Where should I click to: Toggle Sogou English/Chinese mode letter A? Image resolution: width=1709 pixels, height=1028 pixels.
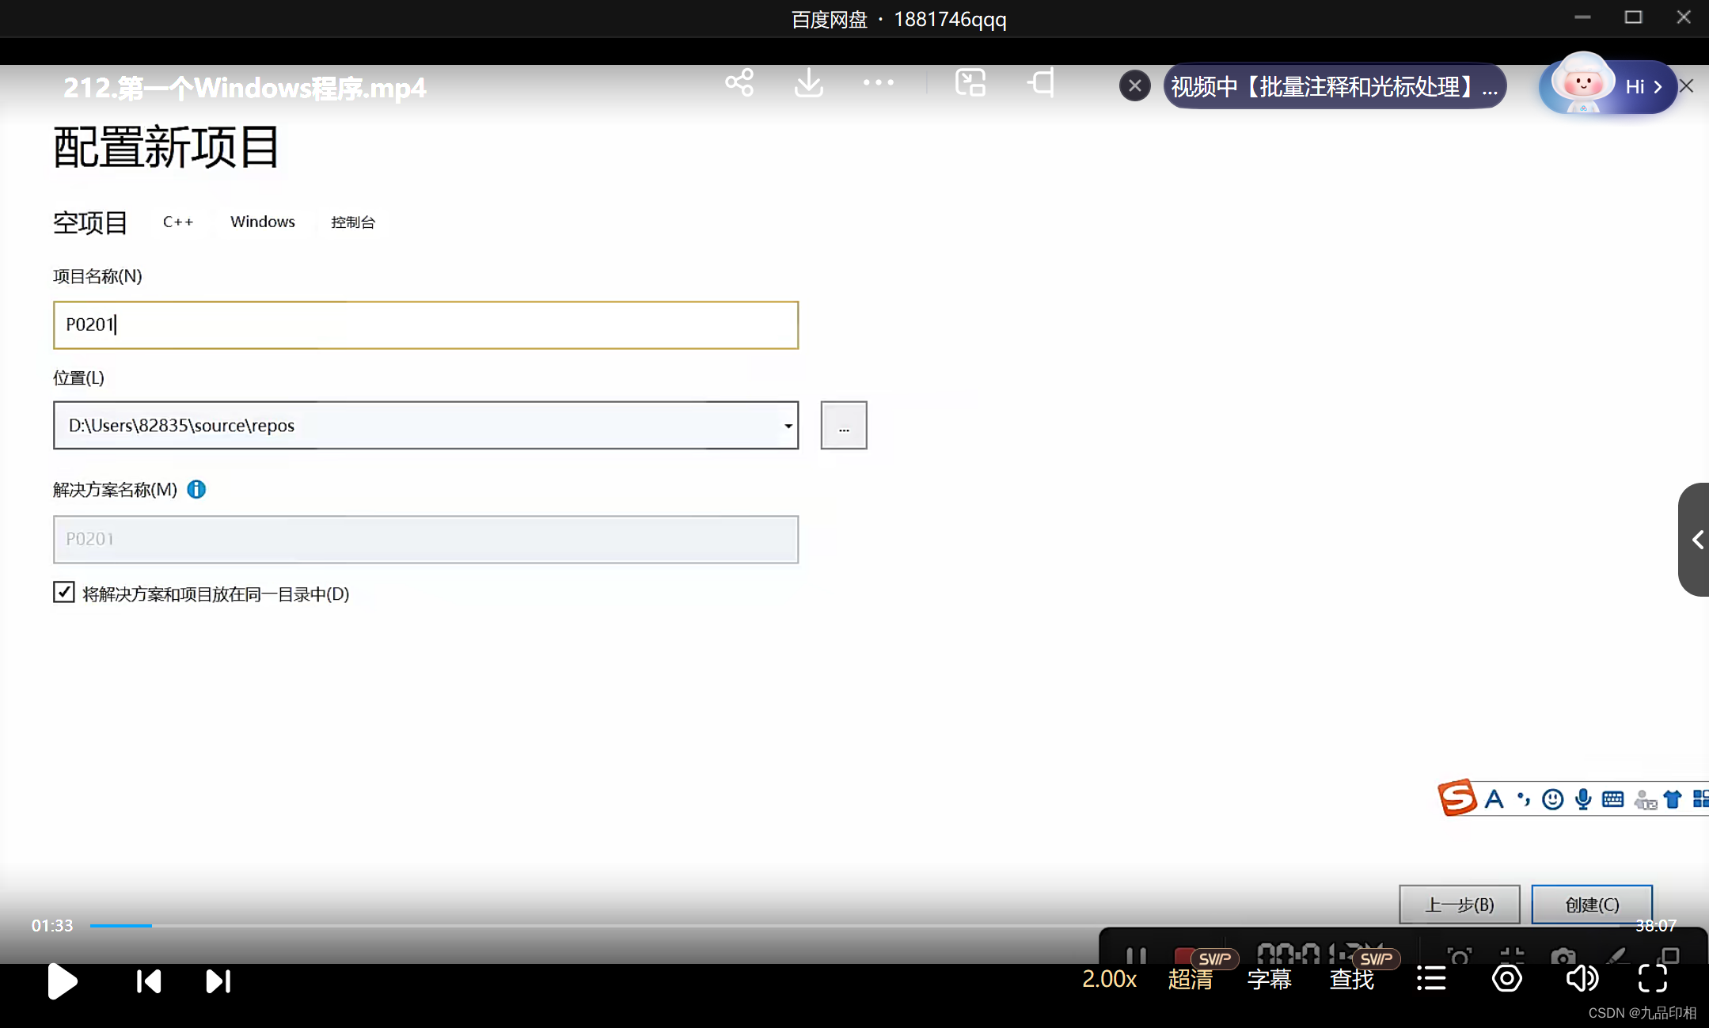click(1494, 799)
